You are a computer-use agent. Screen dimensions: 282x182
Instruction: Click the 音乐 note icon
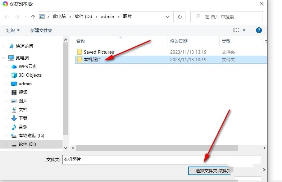(14, 127)
